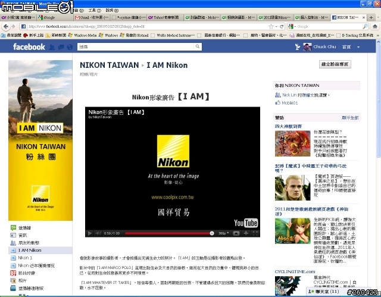This screenshot has height=297, width=381.
Task: Switch to the Yahoo tab
Action: pyautogui.click(x=165, y=17)
